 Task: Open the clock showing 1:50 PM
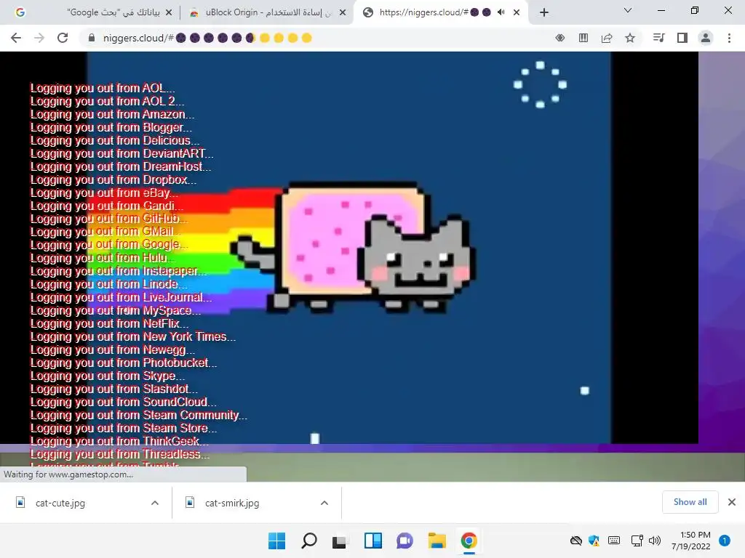coord(691,541)
